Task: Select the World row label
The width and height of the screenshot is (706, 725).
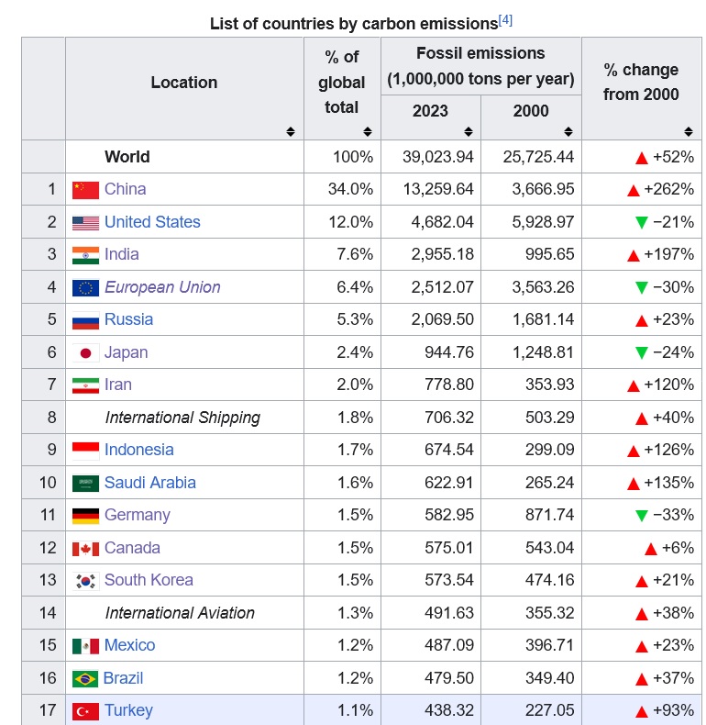Action: click(x=127, y=157)
